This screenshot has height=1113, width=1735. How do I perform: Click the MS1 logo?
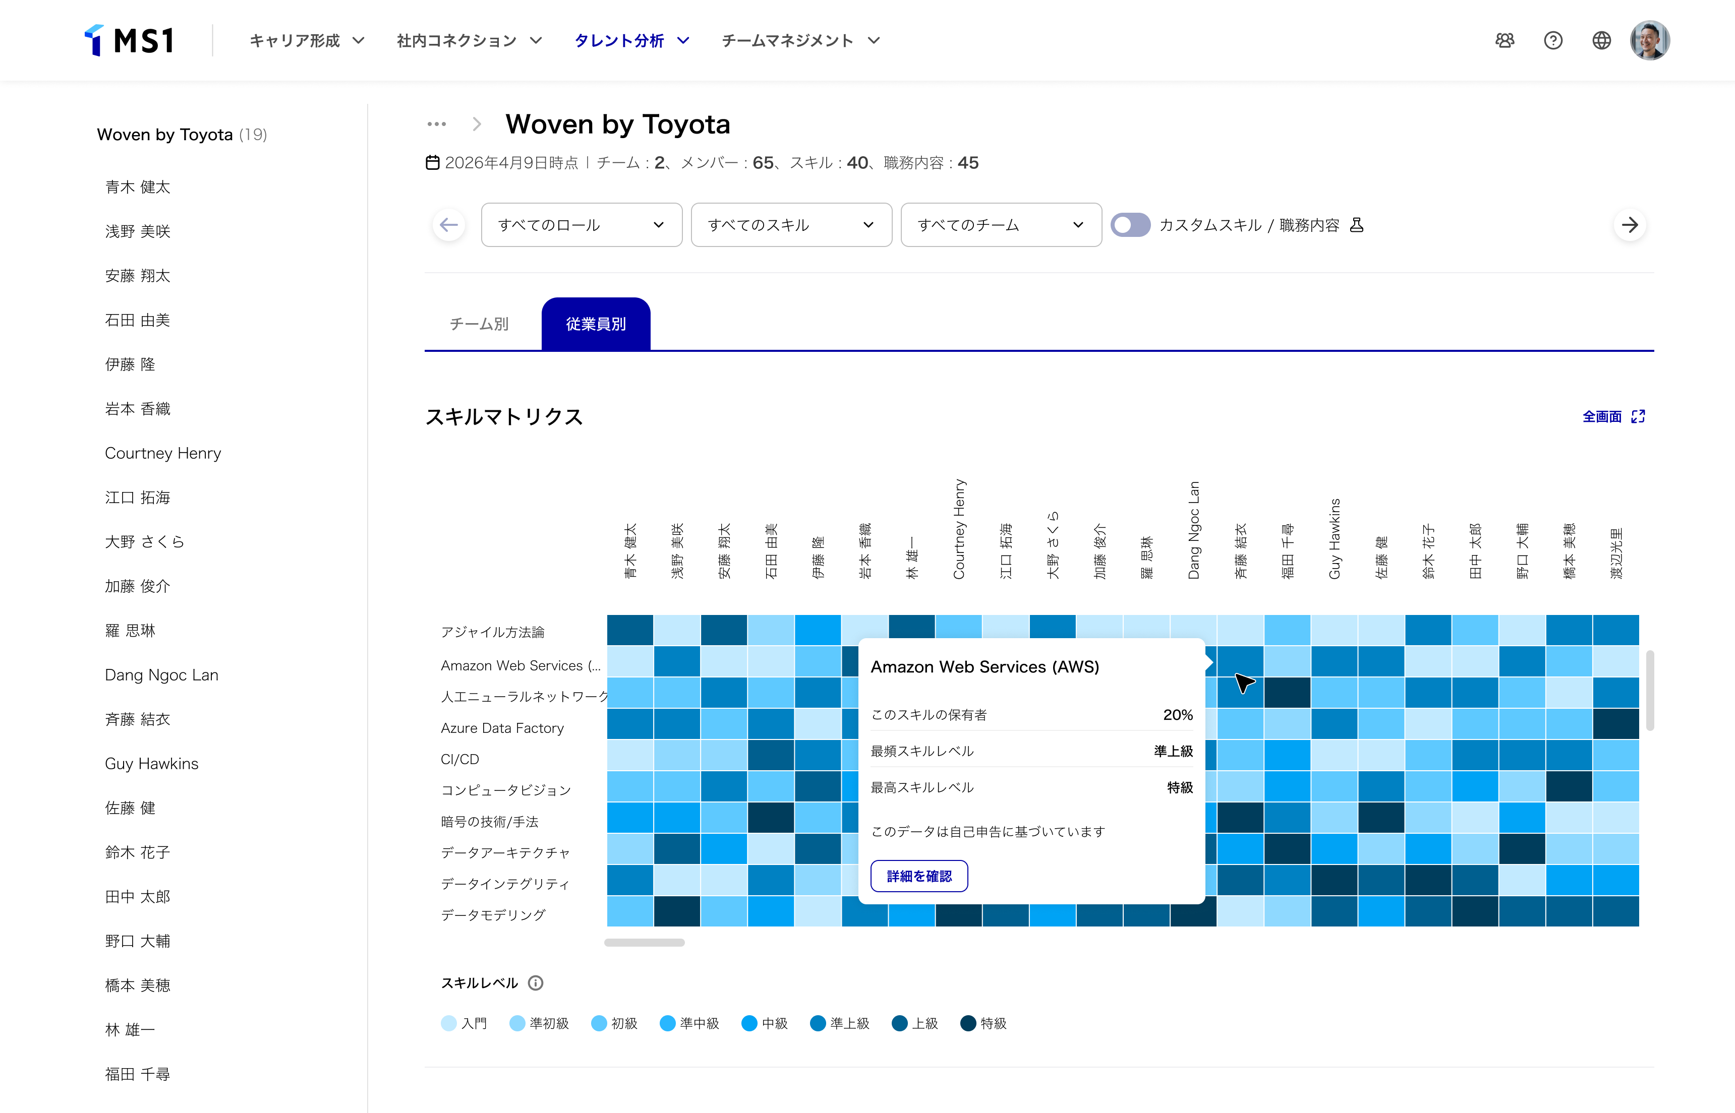click(x=130, y=40)
